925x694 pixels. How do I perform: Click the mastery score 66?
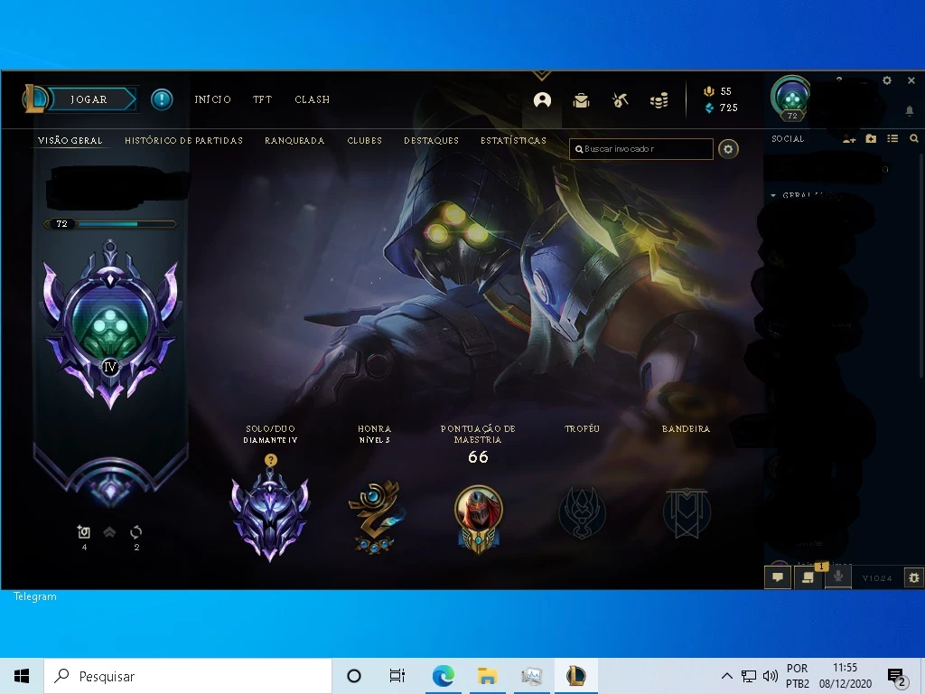pyautogui.click(x=478, y=456)
